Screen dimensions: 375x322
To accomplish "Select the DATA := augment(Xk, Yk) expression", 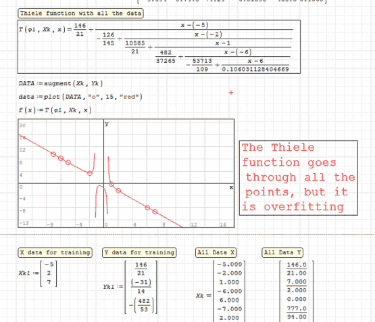I will (61, 83).
